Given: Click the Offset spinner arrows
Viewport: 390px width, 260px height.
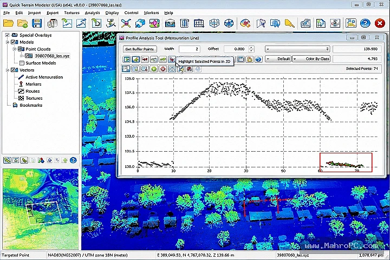Looking at the screenshot, I should click(x=251, y=49).
